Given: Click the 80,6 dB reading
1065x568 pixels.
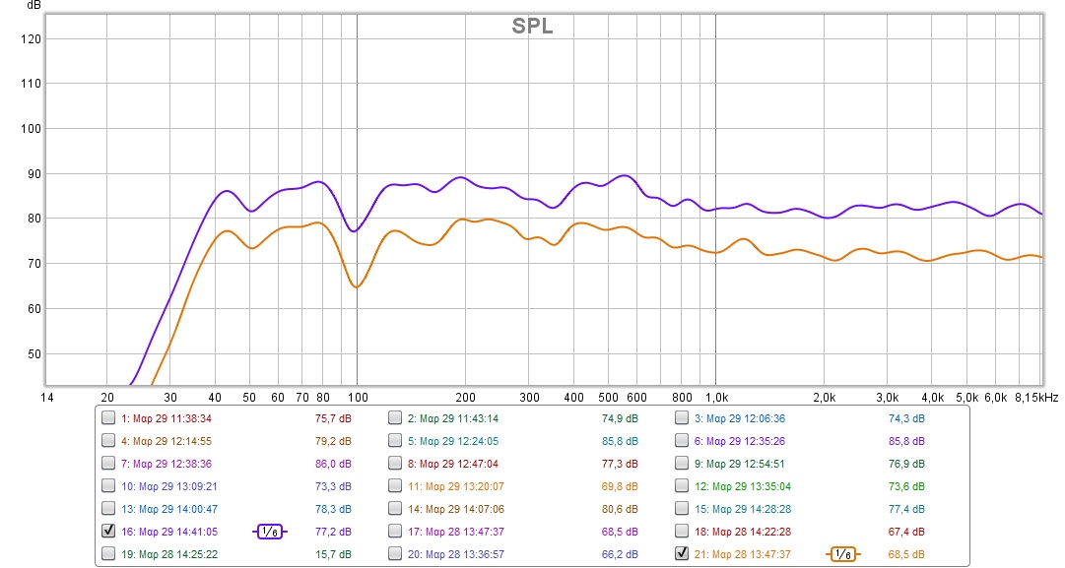Looking at the screenshot, I should [620, 509].
